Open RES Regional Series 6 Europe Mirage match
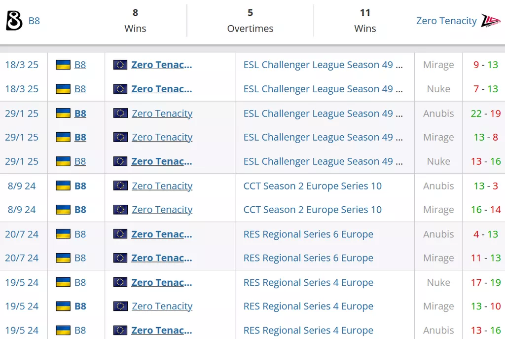Viewport: 505px width, 339px height. [308, 258]
